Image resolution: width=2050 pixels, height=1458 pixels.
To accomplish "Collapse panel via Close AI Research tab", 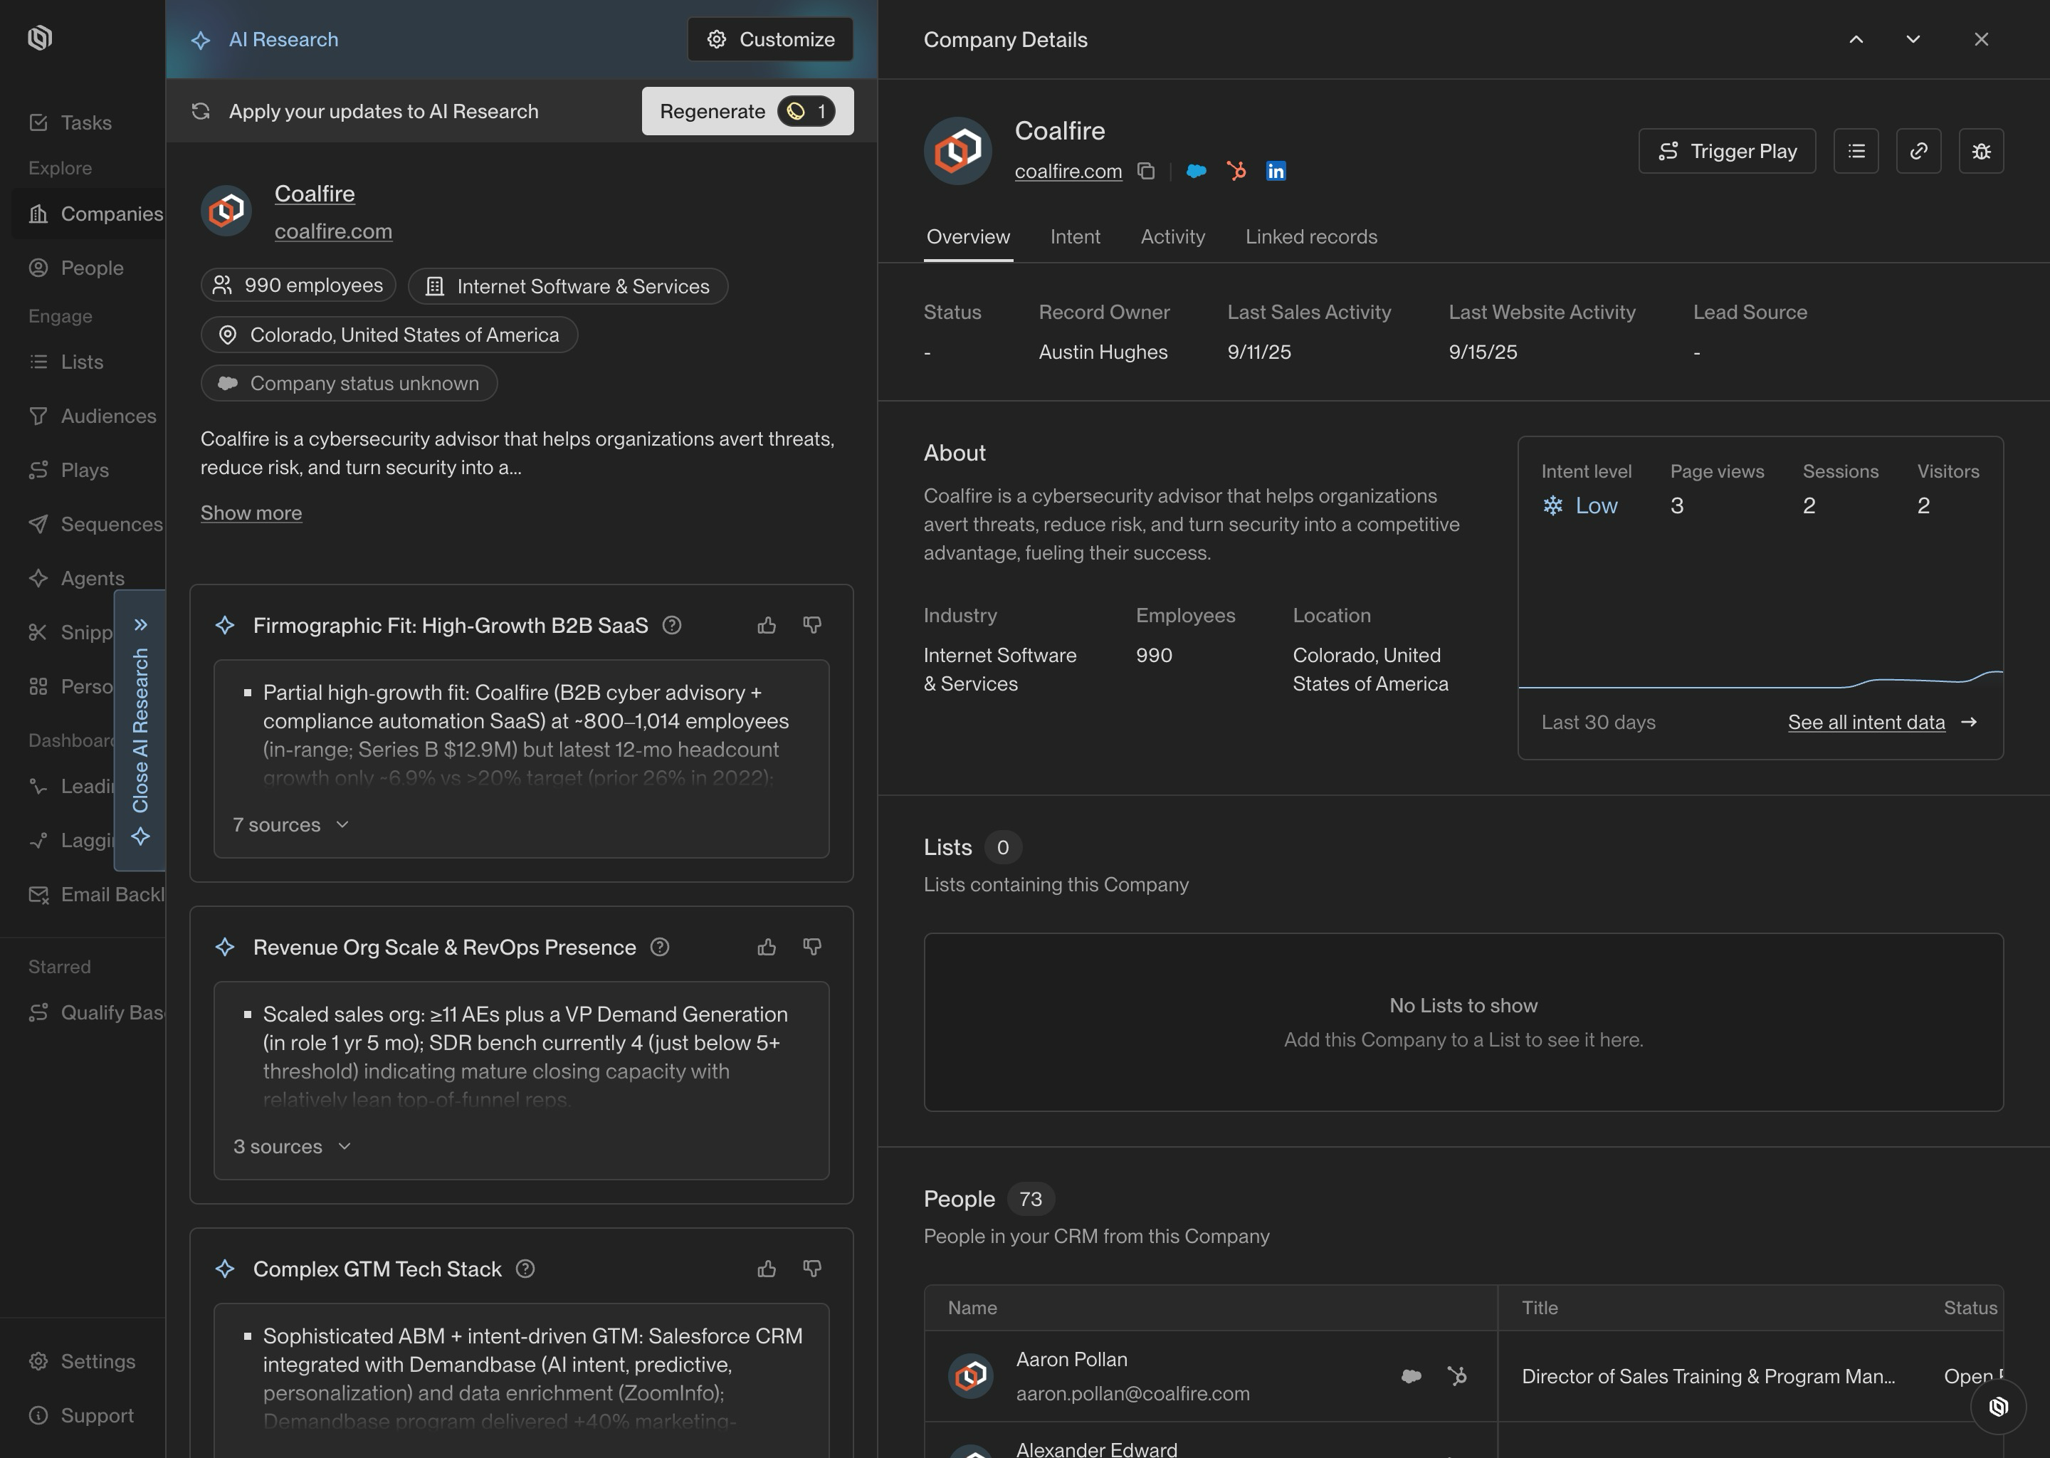I will pyautogui.click(x=140, y=730).
